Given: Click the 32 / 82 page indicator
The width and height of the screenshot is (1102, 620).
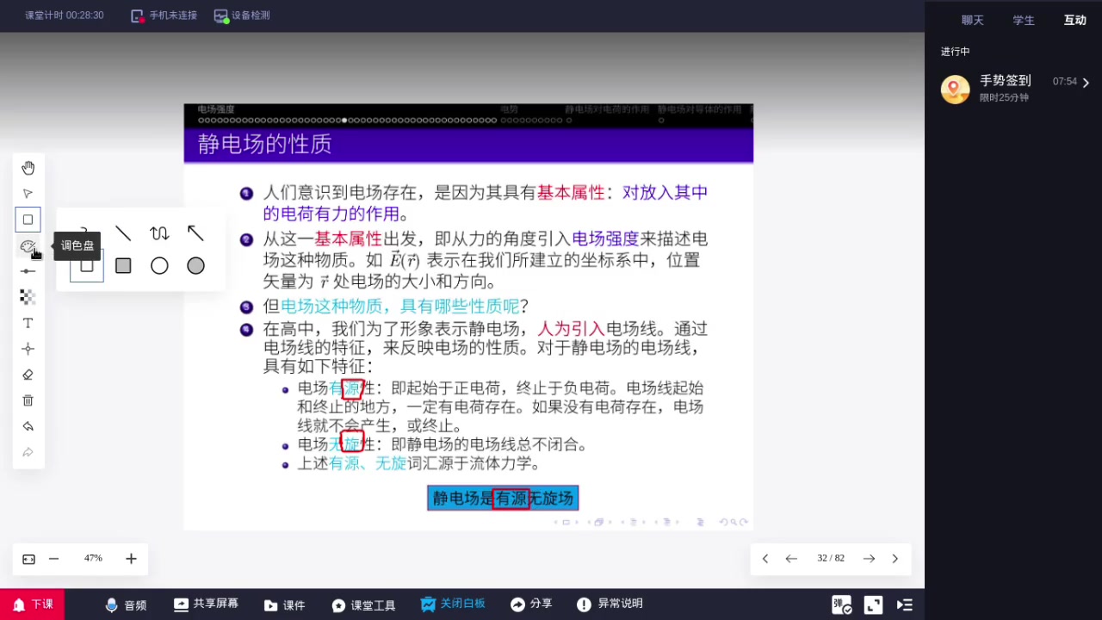Looking at the screenshot, I should point(831,559).
